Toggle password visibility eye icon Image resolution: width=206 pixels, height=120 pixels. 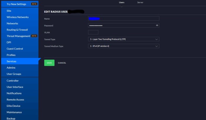(x=157, y=25)
